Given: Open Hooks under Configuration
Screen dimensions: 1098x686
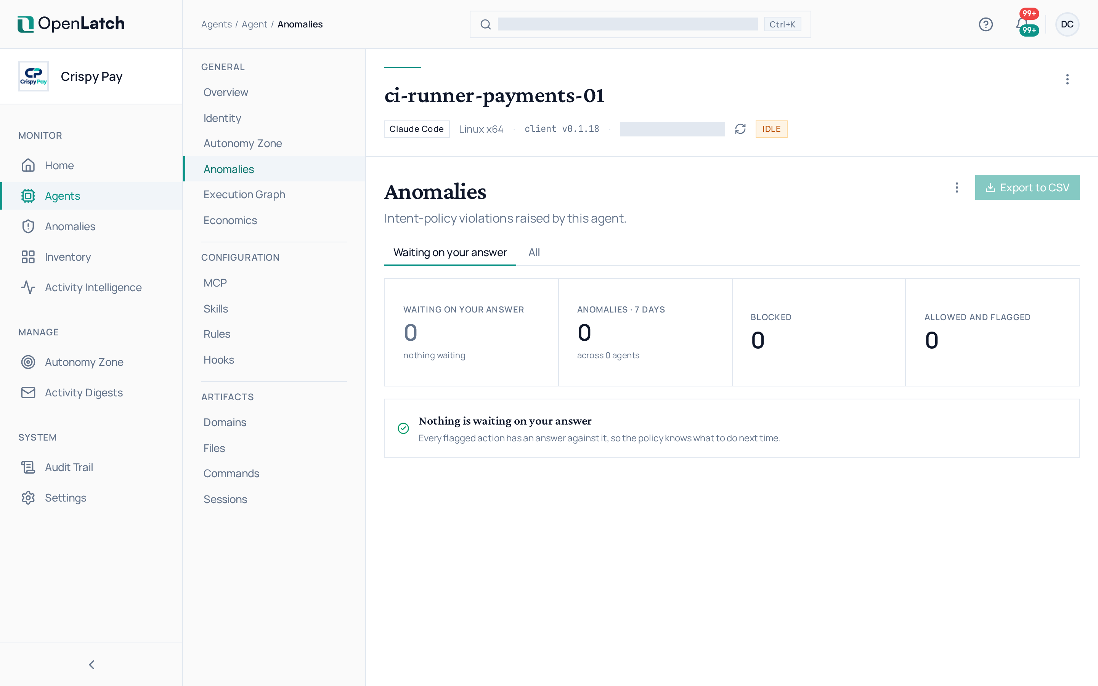Looking at the screenshot, I should tap(274, 360).
